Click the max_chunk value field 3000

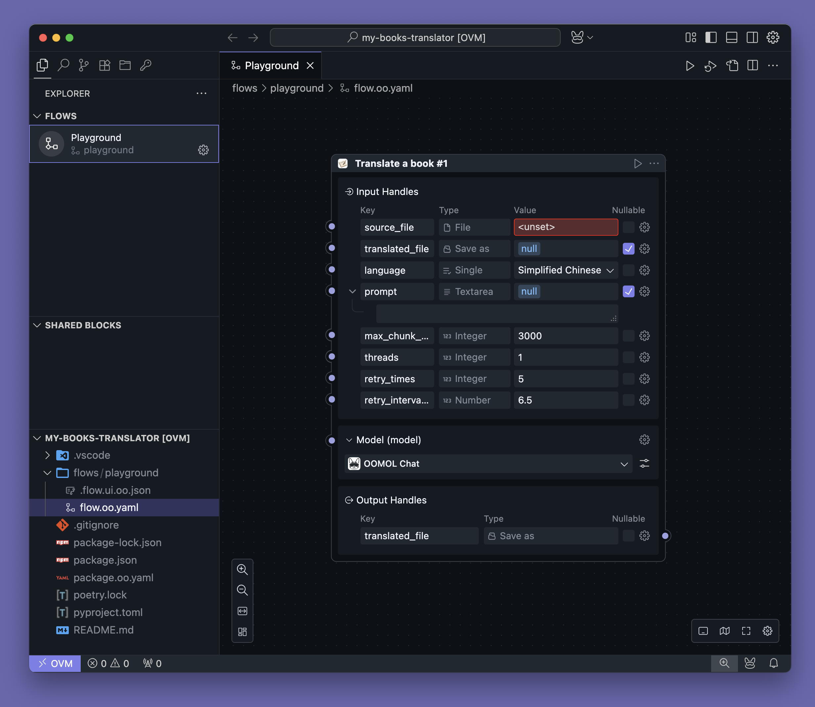tap(565, 336)
